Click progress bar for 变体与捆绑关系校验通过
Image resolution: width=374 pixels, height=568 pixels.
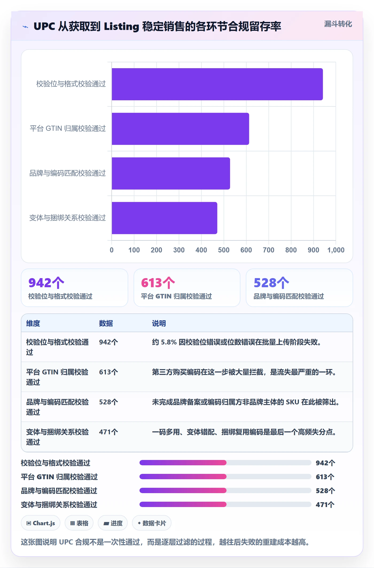click(225, 504)
